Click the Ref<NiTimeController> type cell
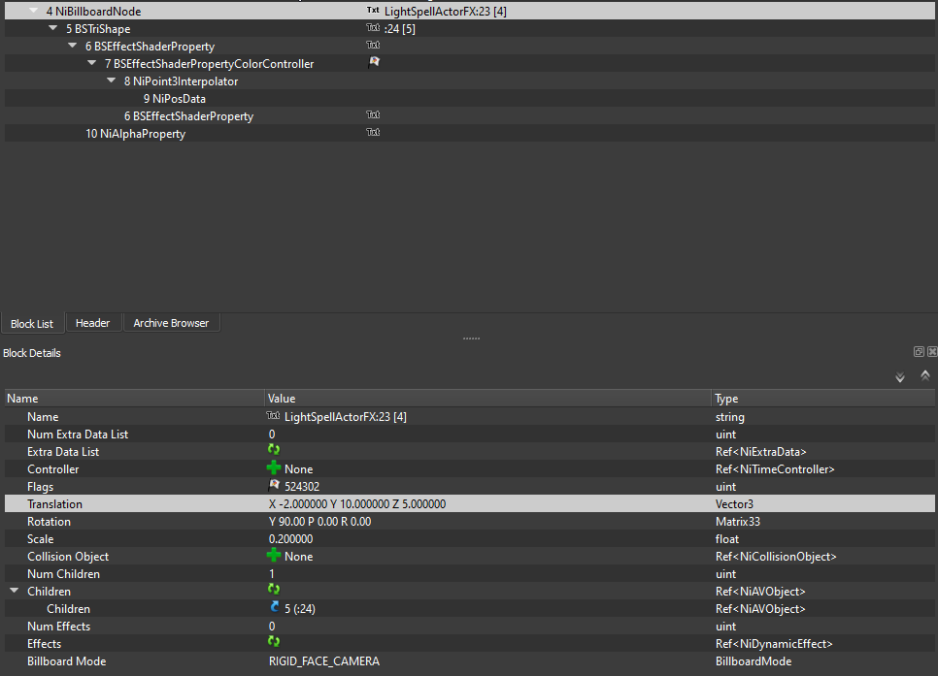938x676 pixels. (x=775, y=469)
